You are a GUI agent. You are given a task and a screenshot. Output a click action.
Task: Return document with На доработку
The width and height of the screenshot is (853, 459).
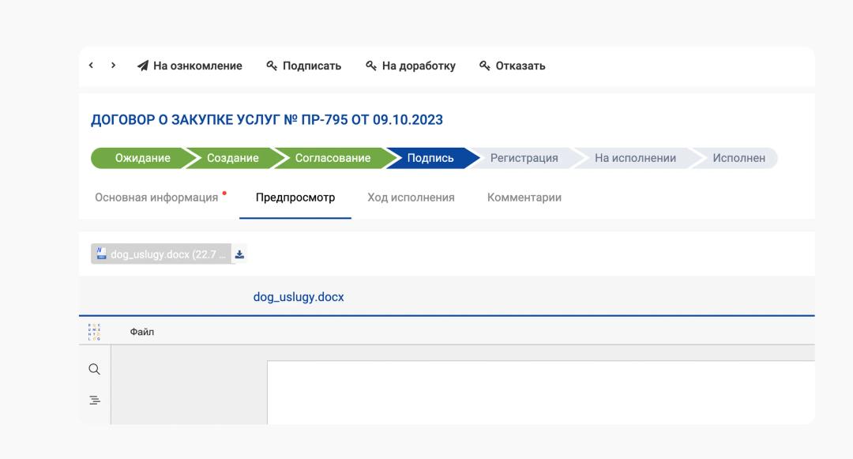tap(410, 66)
